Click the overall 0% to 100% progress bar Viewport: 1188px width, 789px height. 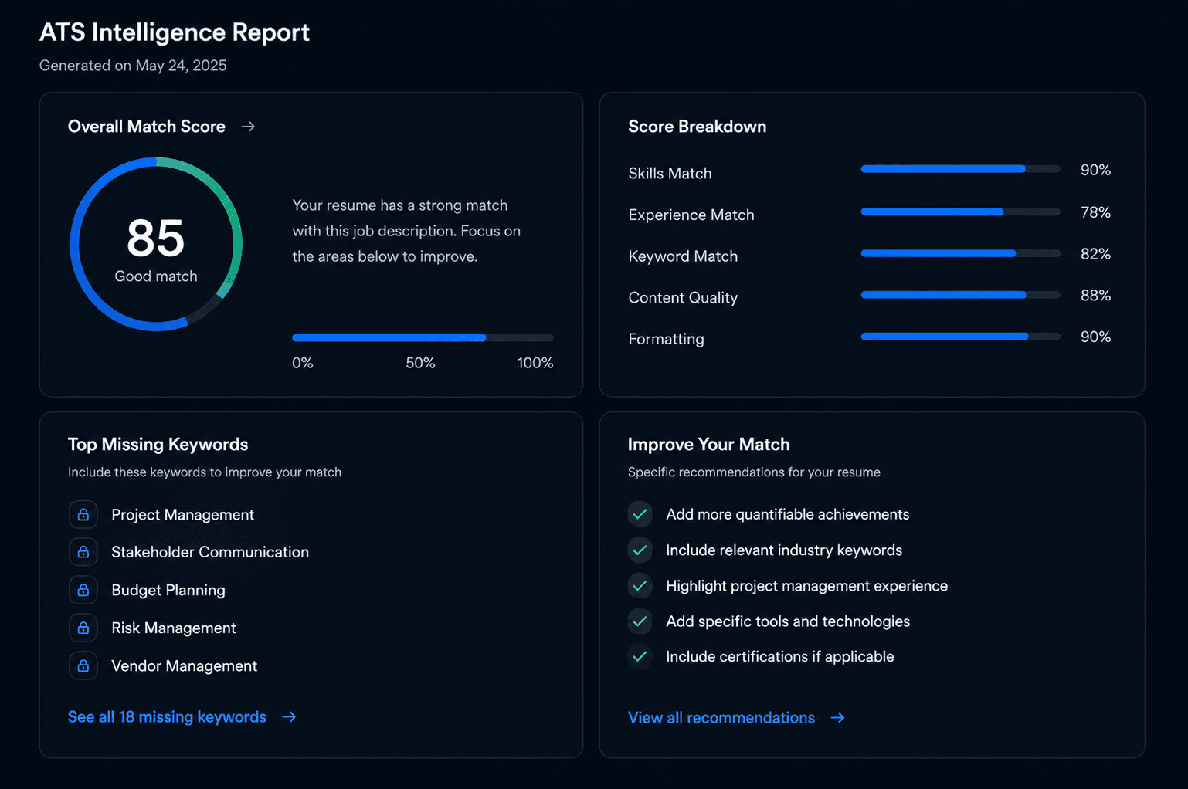coord(423,337)
